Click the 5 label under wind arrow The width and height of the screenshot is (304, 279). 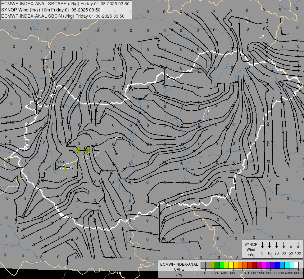(262, 253)
